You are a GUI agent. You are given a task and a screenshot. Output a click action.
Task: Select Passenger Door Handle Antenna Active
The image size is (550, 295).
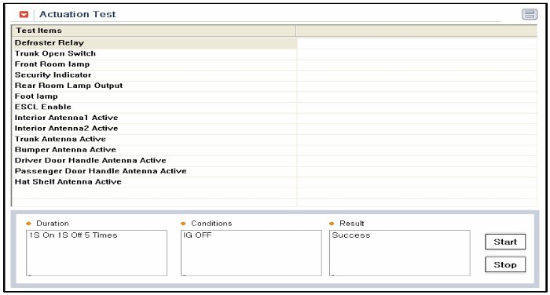pyautogui.click(x=154, y=171)
